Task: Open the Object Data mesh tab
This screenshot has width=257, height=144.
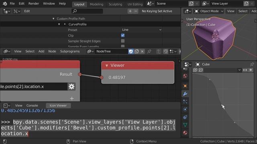Action: pos(185,125)
